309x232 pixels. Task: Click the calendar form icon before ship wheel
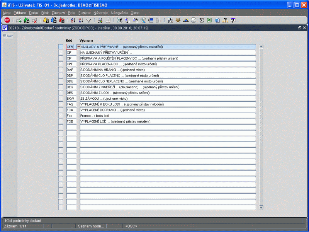click(170, 20)
